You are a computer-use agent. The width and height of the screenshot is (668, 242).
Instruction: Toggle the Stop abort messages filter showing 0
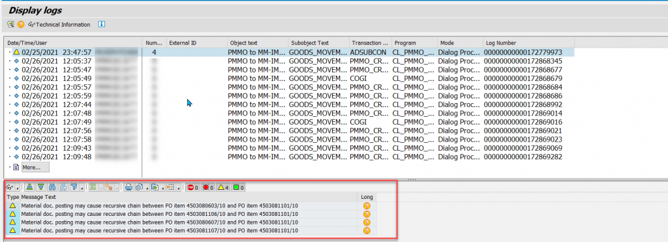coord(193,187)
